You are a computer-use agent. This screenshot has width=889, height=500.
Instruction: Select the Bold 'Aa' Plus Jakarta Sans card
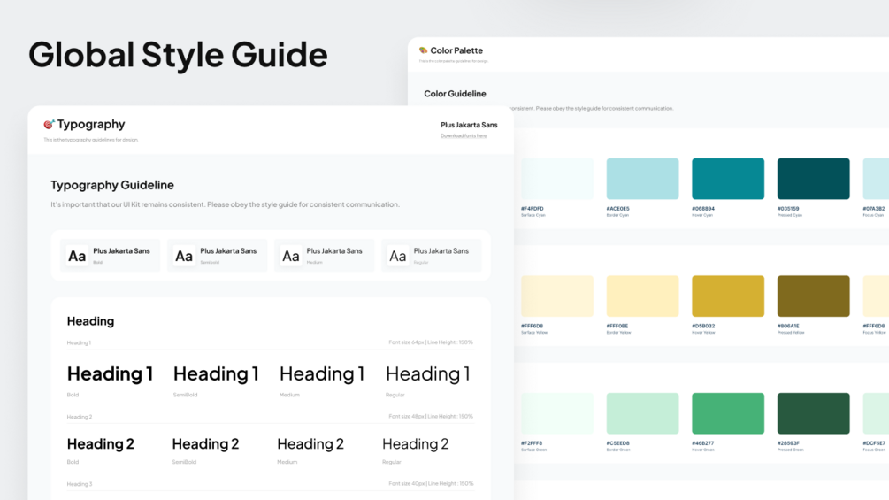point(110,256)
